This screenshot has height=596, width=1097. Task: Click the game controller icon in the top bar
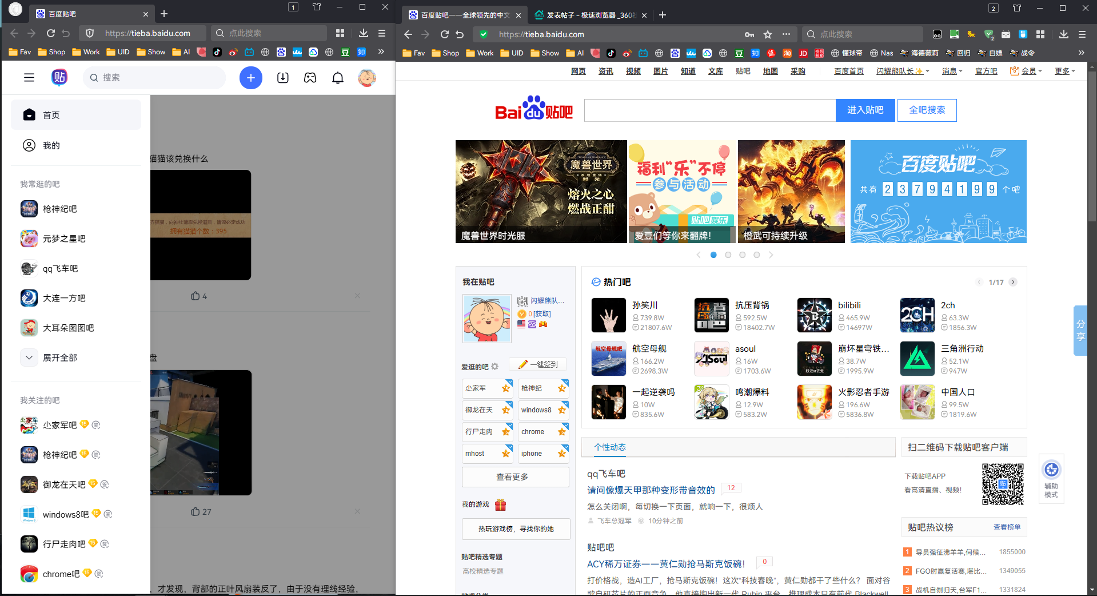310,78
